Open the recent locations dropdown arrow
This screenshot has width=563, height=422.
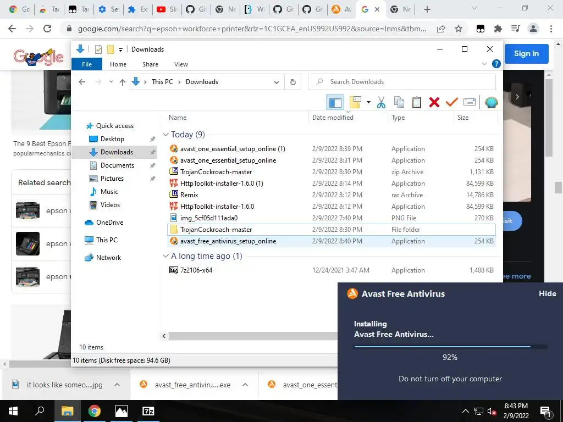click(x=111, y=82)
